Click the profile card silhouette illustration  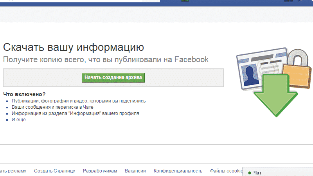coord(250,75)
